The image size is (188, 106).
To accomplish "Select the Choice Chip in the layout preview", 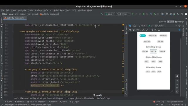I will pos(163,36).
